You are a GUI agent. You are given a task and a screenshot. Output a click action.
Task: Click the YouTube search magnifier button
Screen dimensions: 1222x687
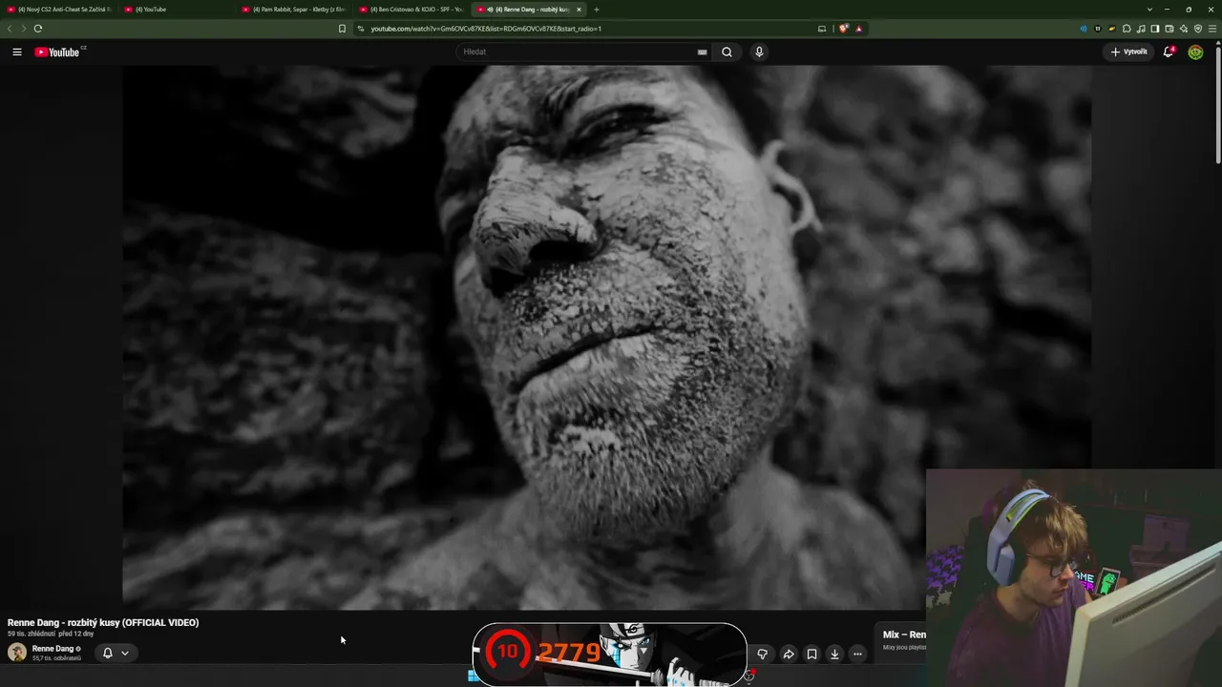pyautogui.click(x=727, y=52)
